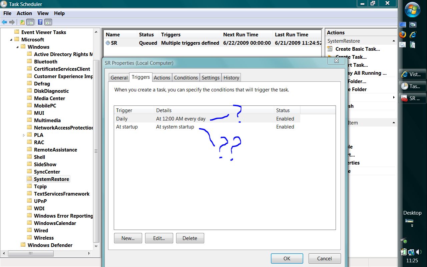Viewport: 427px width, 267px height.
Task: Click the Safely Remove Hardware tray icon
Action: [x=403, y=240]
